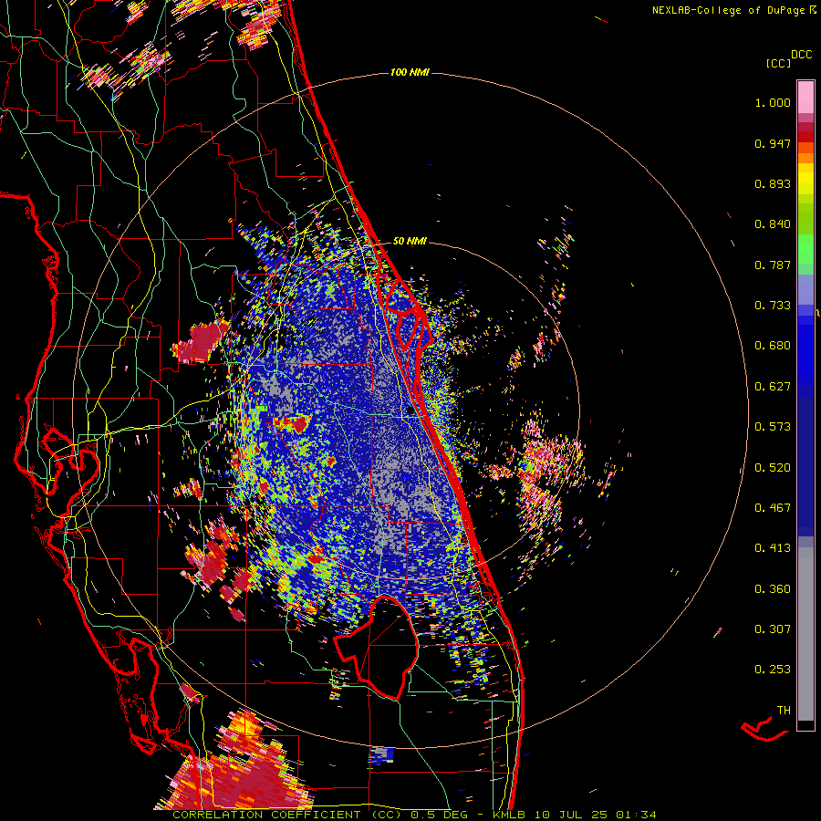Click the KMLB radar site black dot

[x=410, y=411]
